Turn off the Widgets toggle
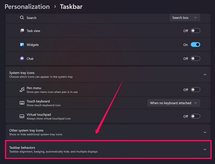 [x=196, y=45]
